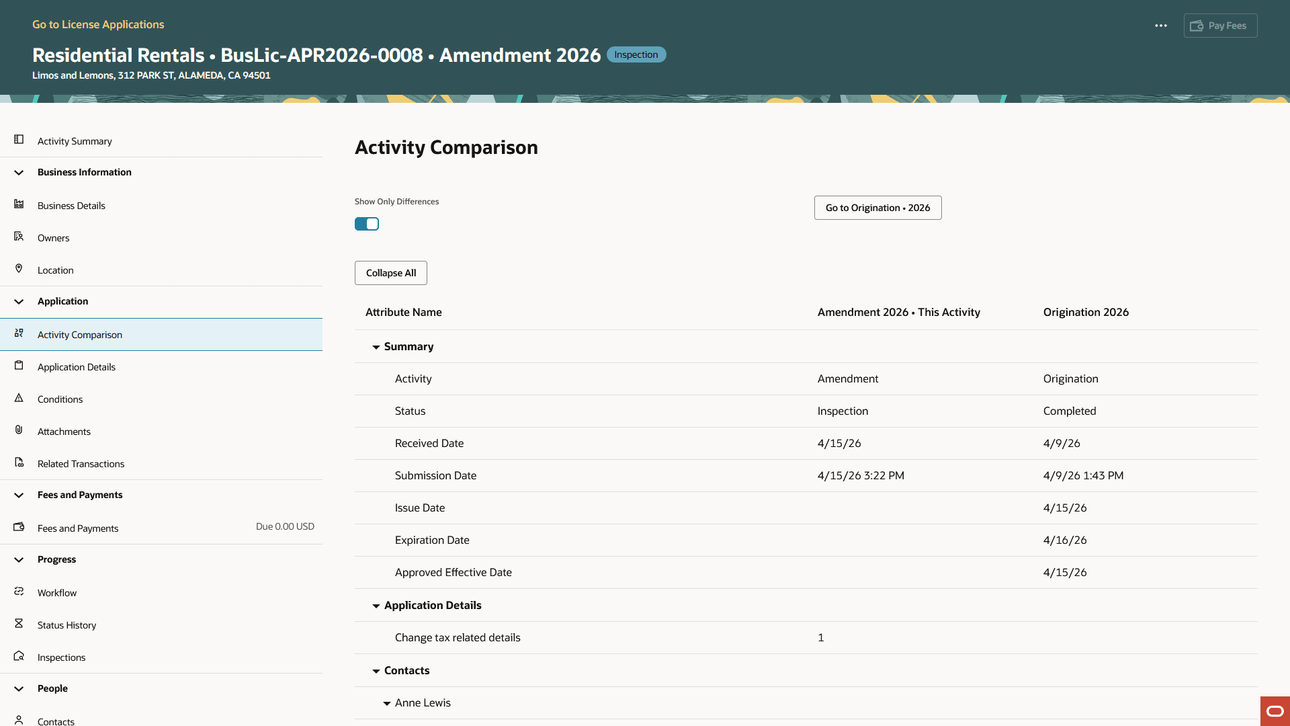Viewport: 1290px width, 726px height.
Task: Click the '4/9/26 1:43 PM' submission value
Action: [x=1083, y=475]
